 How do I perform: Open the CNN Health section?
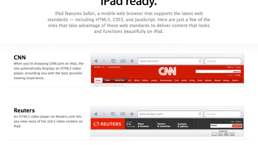(x=184, y=80)
